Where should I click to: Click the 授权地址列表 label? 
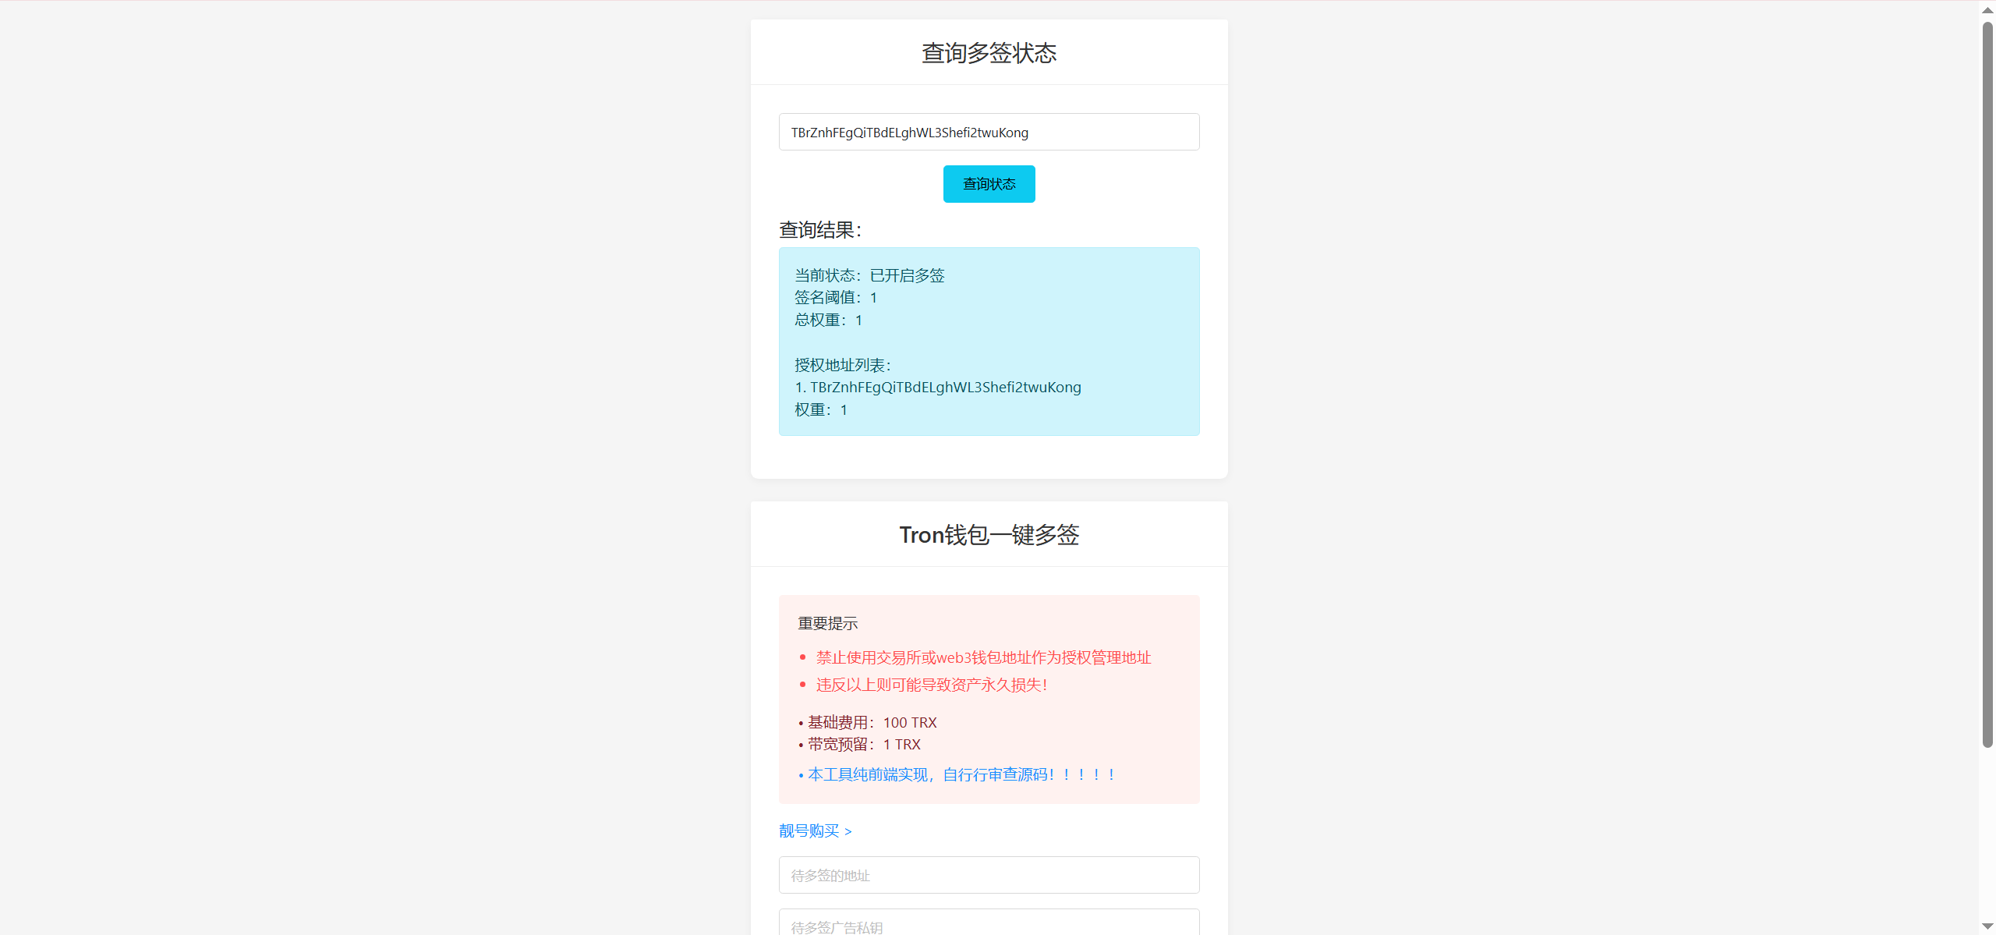click(x=843, y=365)
